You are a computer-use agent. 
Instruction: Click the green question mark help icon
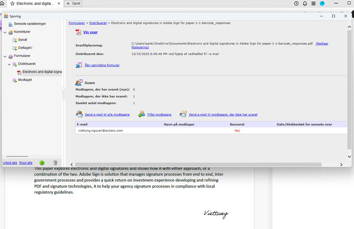point(42,163)
